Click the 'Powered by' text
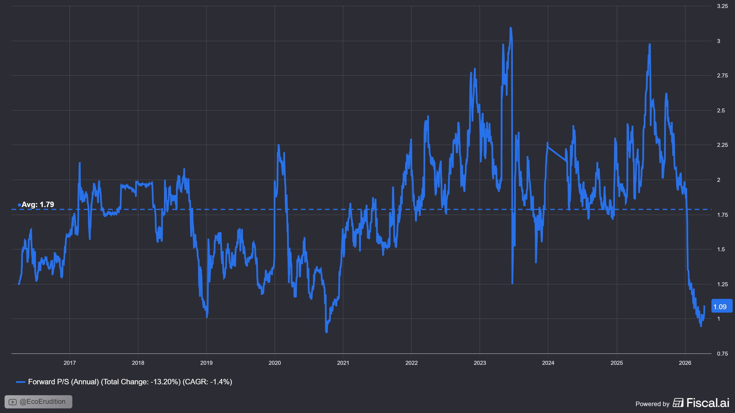 pos(652,404)
